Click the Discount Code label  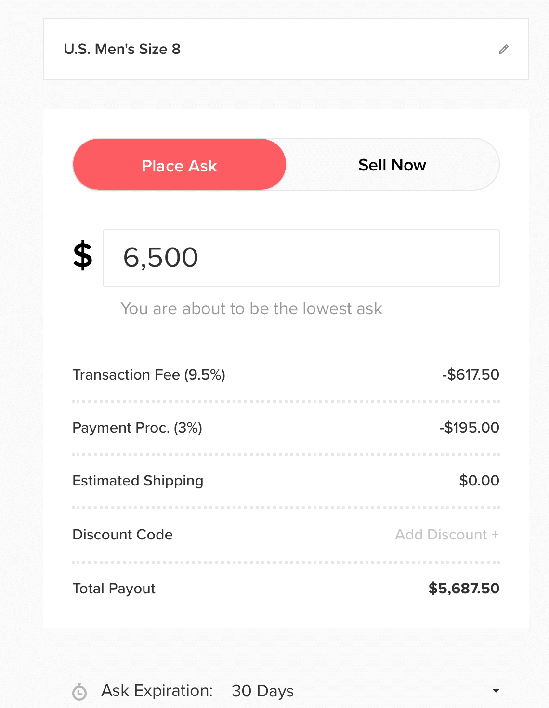point(122,535)
